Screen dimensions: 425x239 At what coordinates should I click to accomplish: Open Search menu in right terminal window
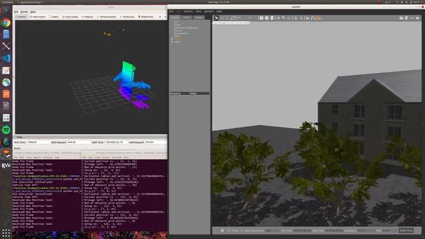pos(106,157)
